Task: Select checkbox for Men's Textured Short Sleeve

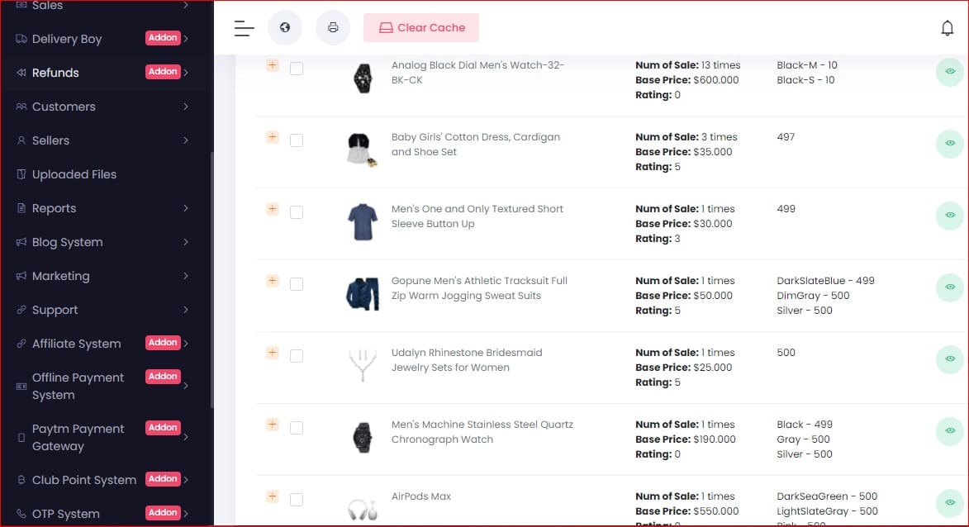Action: (x=297, y=212)
